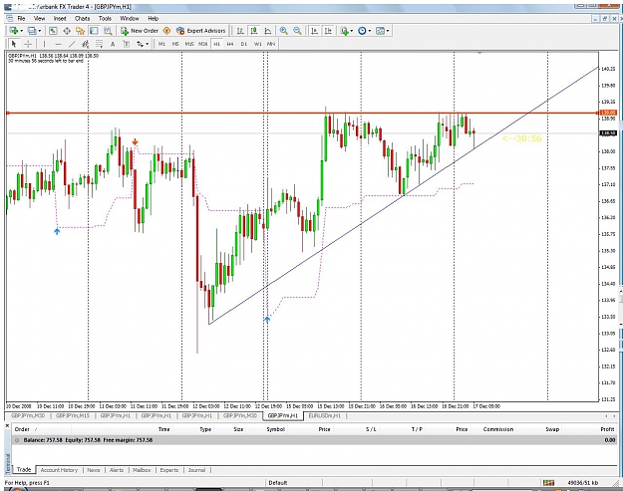Click the Indicators list icon
This screenshot has height=491, width=623.
pos(344,31)
